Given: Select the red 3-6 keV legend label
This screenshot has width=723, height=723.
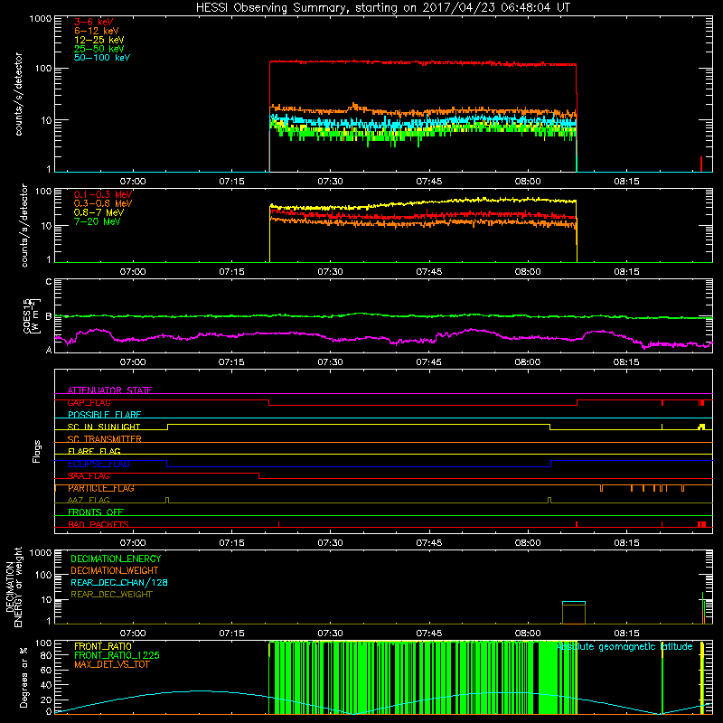Looking at the screenshot, I should 93,22.
